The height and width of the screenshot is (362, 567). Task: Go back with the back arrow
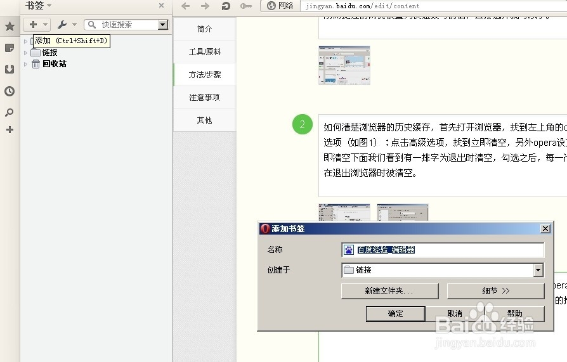185,6
